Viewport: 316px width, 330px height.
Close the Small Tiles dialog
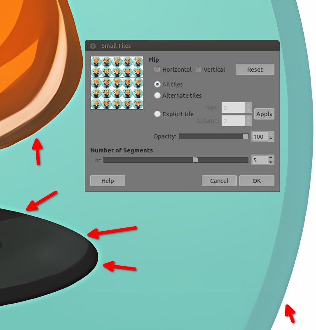93,46
